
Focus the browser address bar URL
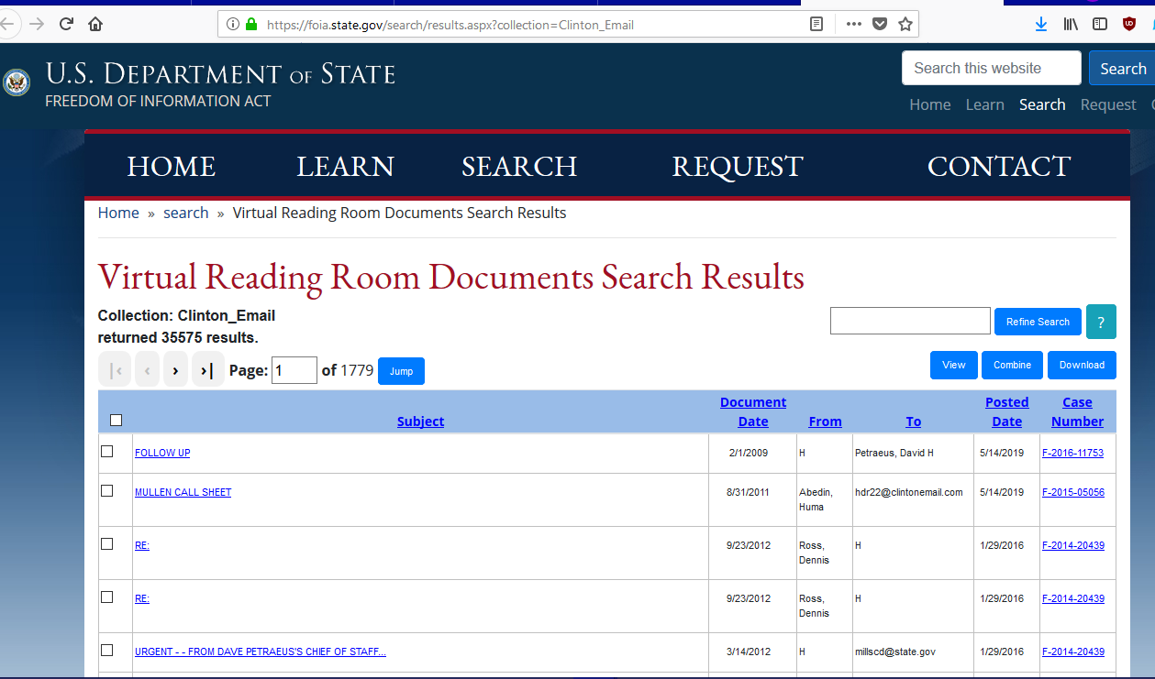(x=532, y=25)
